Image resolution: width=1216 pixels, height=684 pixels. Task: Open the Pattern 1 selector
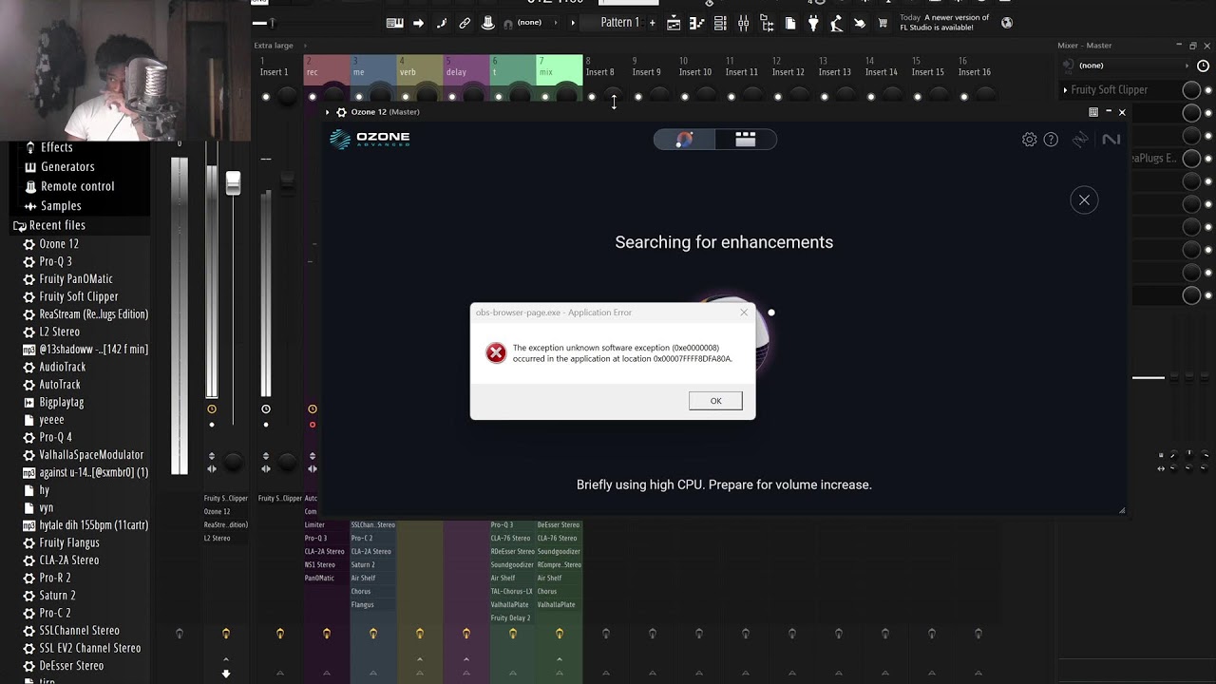(619, 23)
